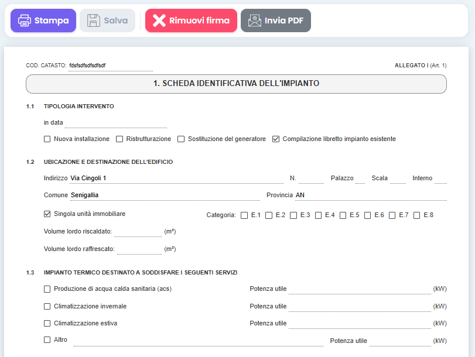Check Produzione di acqua calda sanitaria
Screen dimensions: 475x357
click(47, 289)
